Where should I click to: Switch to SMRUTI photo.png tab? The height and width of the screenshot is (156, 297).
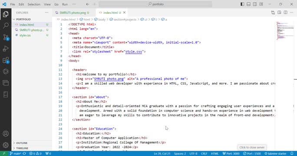[72, 13]
